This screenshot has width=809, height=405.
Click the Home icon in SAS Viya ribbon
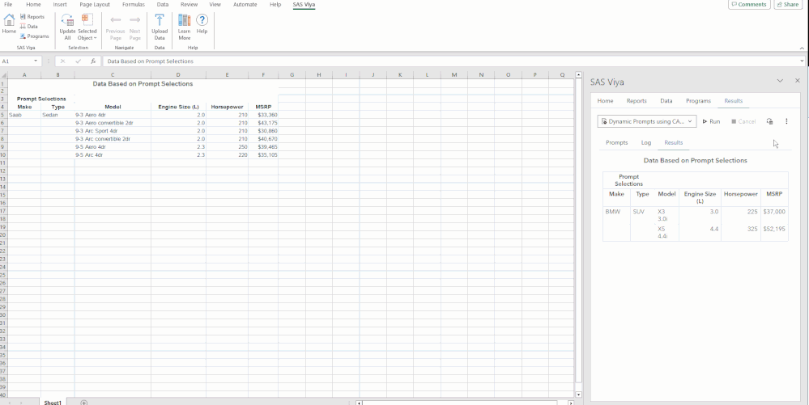[x=9, y=23]
